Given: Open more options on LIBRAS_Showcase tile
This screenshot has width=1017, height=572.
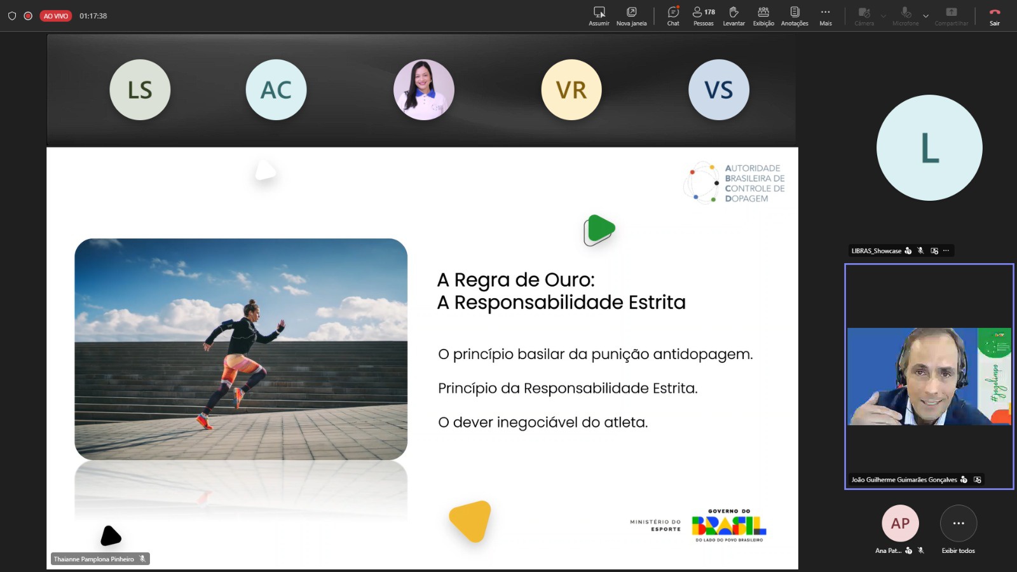Looking at the screenshot, I should [946, 250].
